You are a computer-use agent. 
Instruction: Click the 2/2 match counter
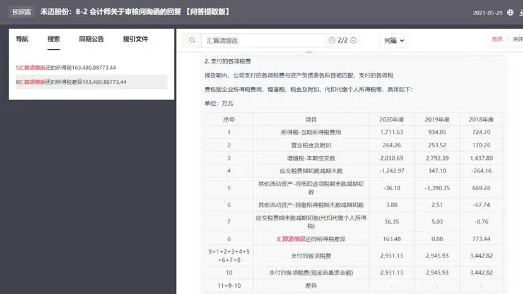343,40
